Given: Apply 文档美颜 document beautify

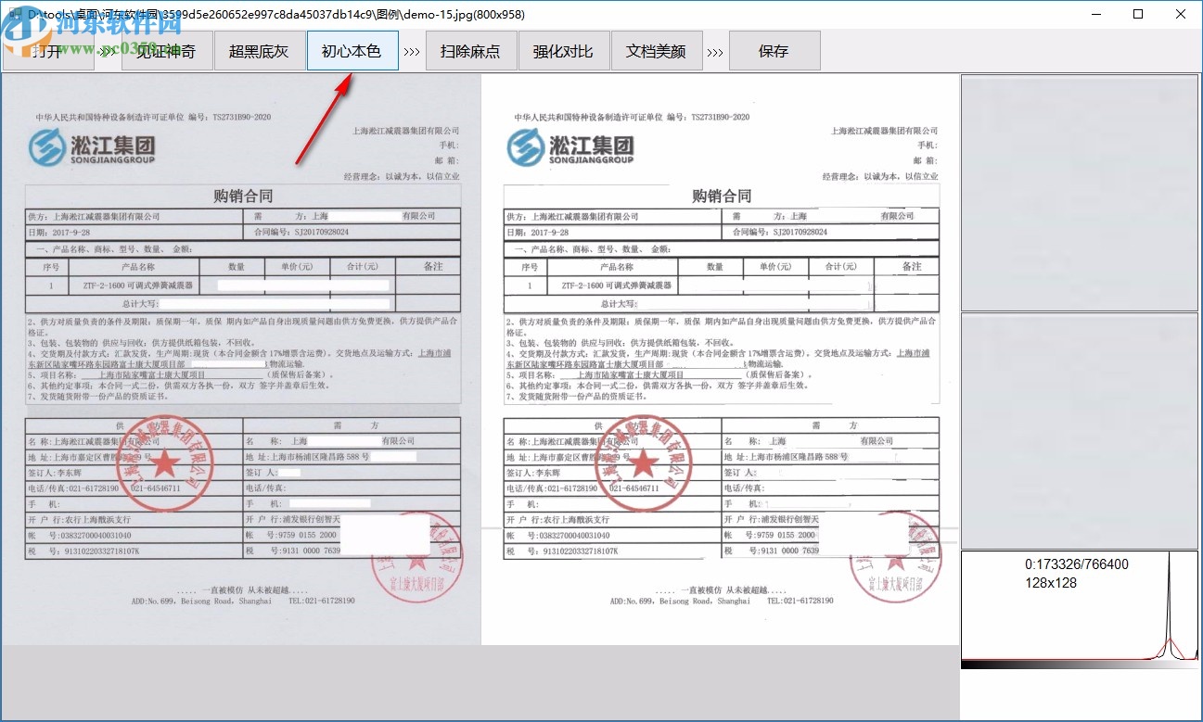Looking at the screenshot, I should click(657, 51).
